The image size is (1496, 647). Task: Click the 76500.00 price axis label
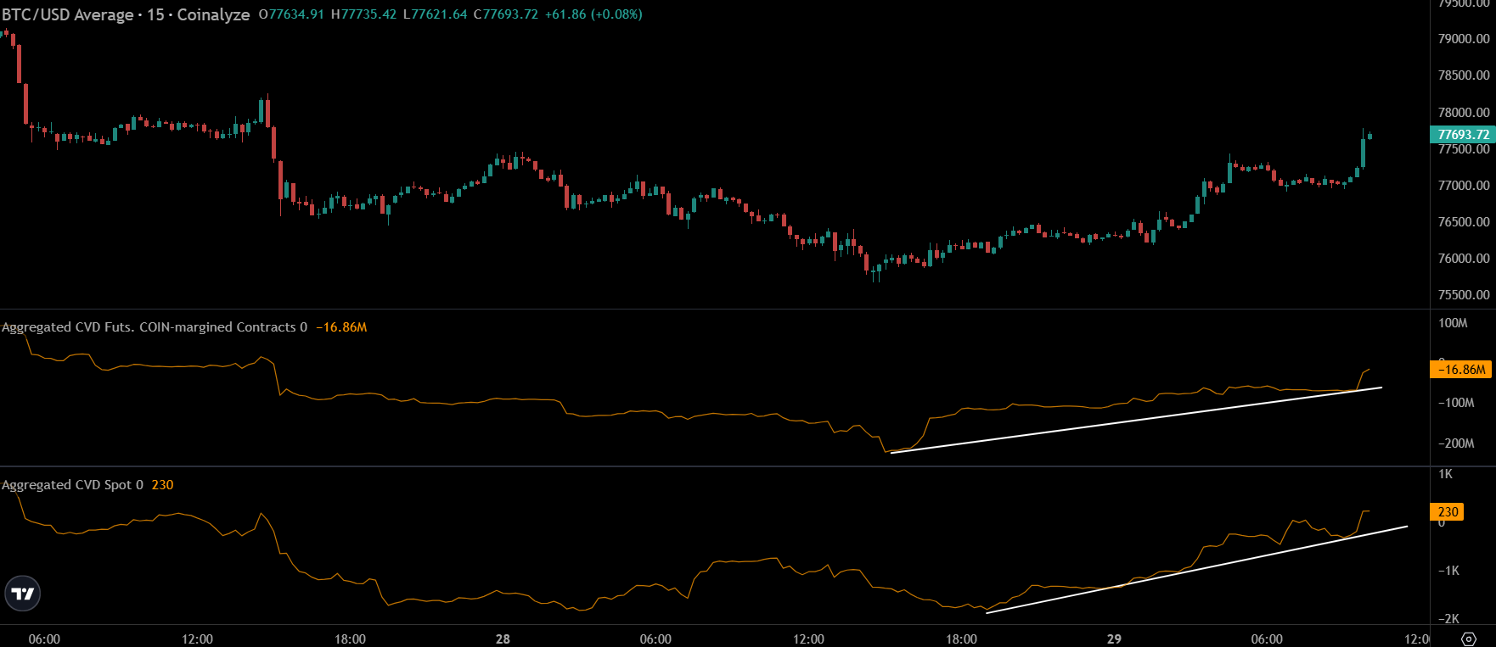(x=1464, y=222)
